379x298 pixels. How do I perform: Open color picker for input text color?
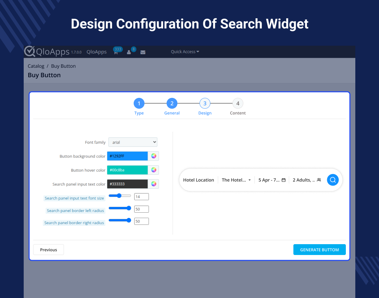[x=154, y=184]
